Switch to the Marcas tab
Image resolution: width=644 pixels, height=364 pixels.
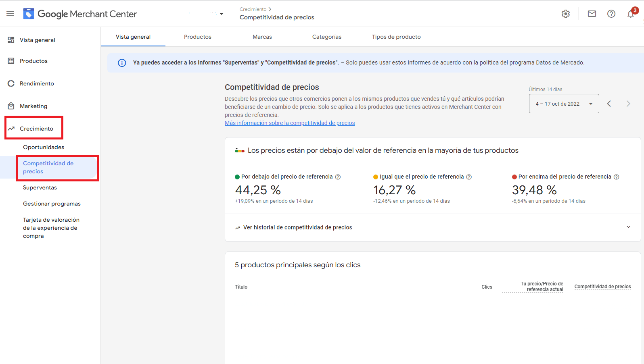[x=262, y=37]
